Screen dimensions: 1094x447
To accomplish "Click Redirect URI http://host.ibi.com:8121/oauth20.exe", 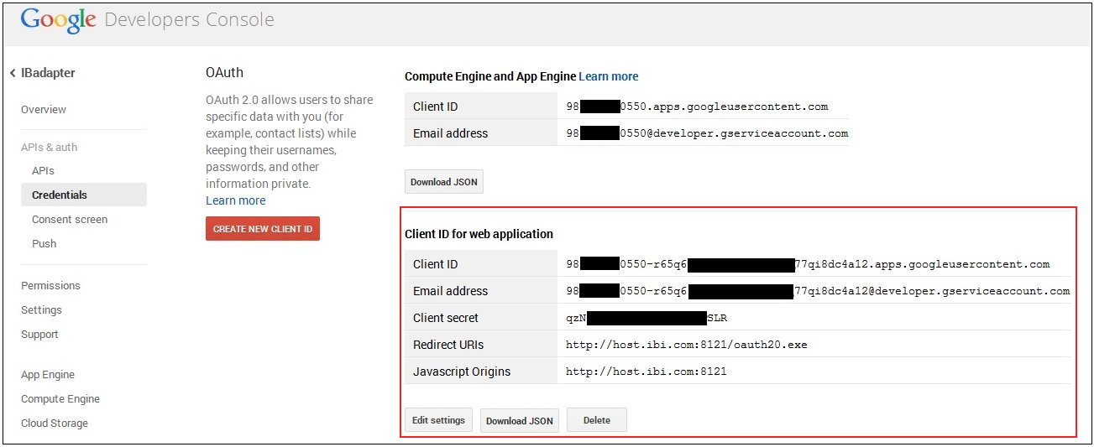I will [686, 345].
